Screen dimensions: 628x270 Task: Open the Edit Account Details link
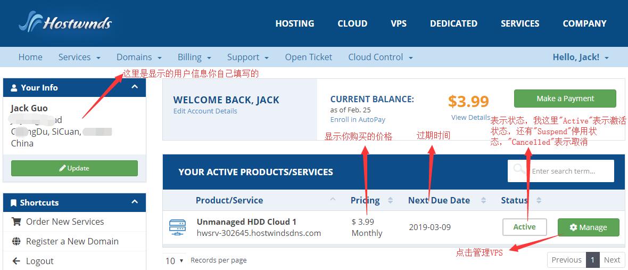pos(205,111)
